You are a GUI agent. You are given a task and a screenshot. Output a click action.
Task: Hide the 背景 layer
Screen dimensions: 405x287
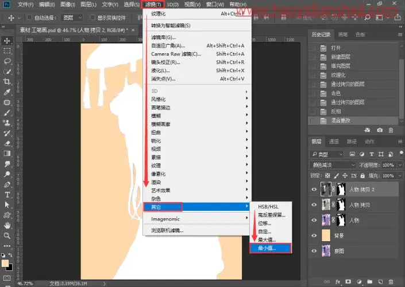[314, 235]
